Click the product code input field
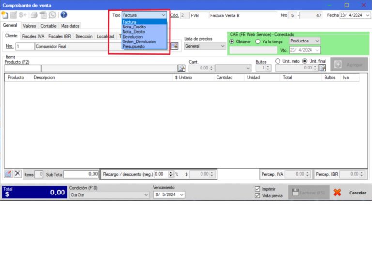Screen dimensions: 372x263 [23, 69]
